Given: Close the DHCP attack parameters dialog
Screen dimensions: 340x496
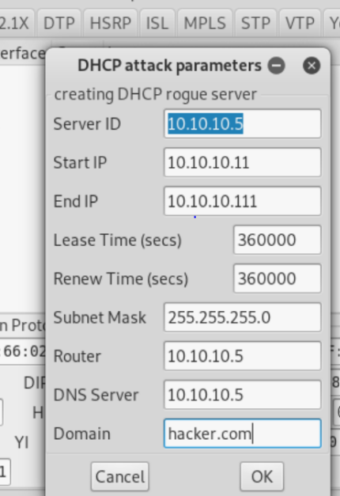Looking at the screenshot, I should [312, 66].
